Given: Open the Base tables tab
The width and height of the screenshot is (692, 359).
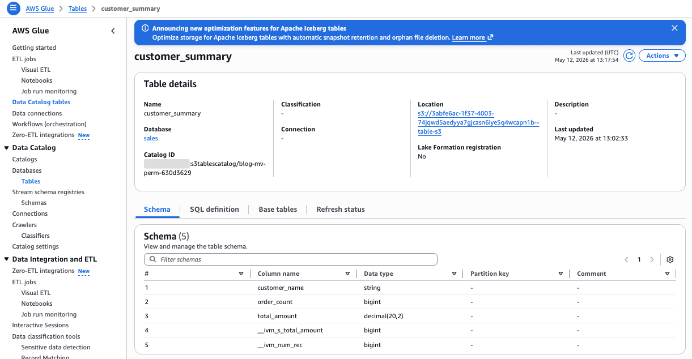Looking at the screenshot, I should point(278,210).
